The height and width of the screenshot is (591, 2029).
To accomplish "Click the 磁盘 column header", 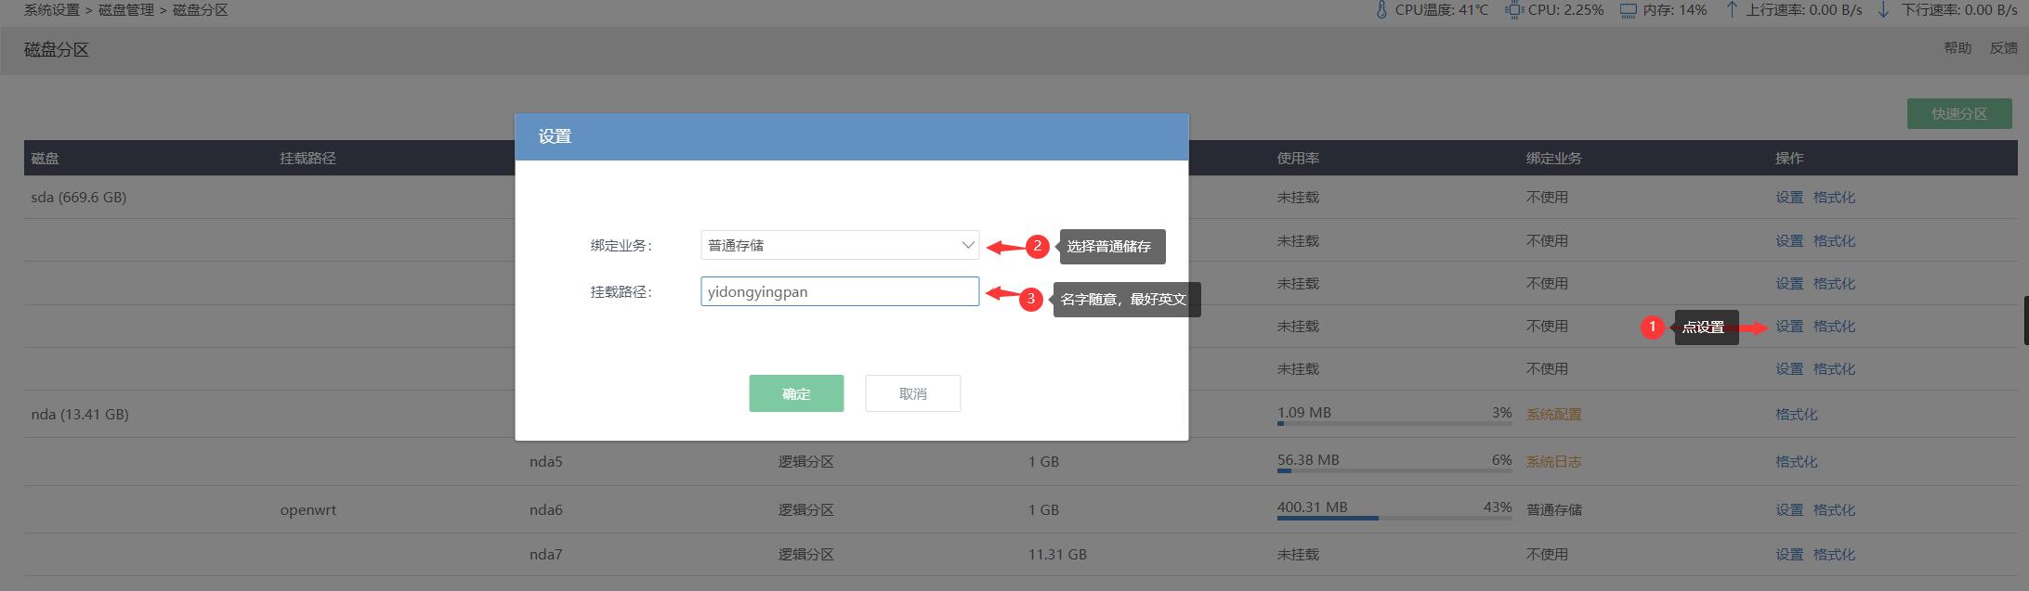I will (46, 159).
